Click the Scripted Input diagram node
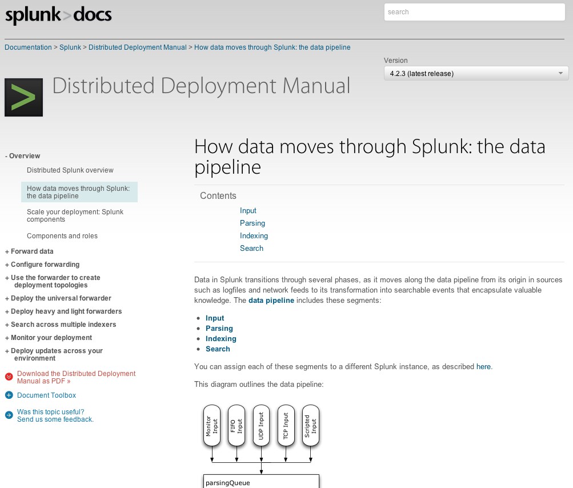 pos(311,426)
